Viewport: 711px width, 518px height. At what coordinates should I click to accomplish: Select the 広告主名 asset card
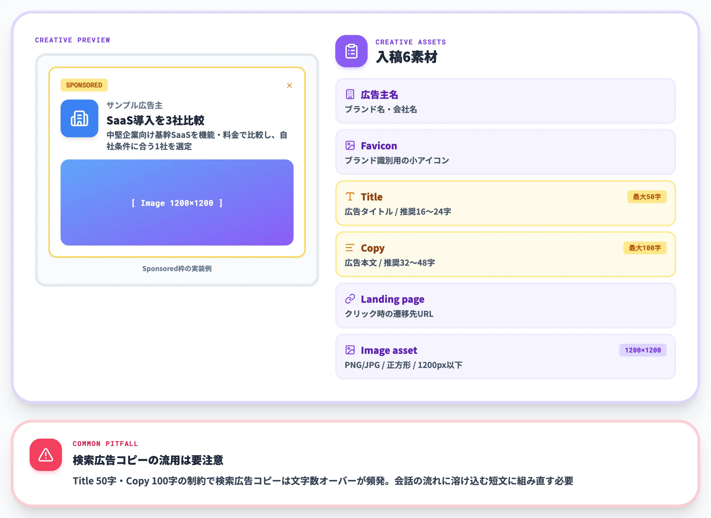(506, 101)
